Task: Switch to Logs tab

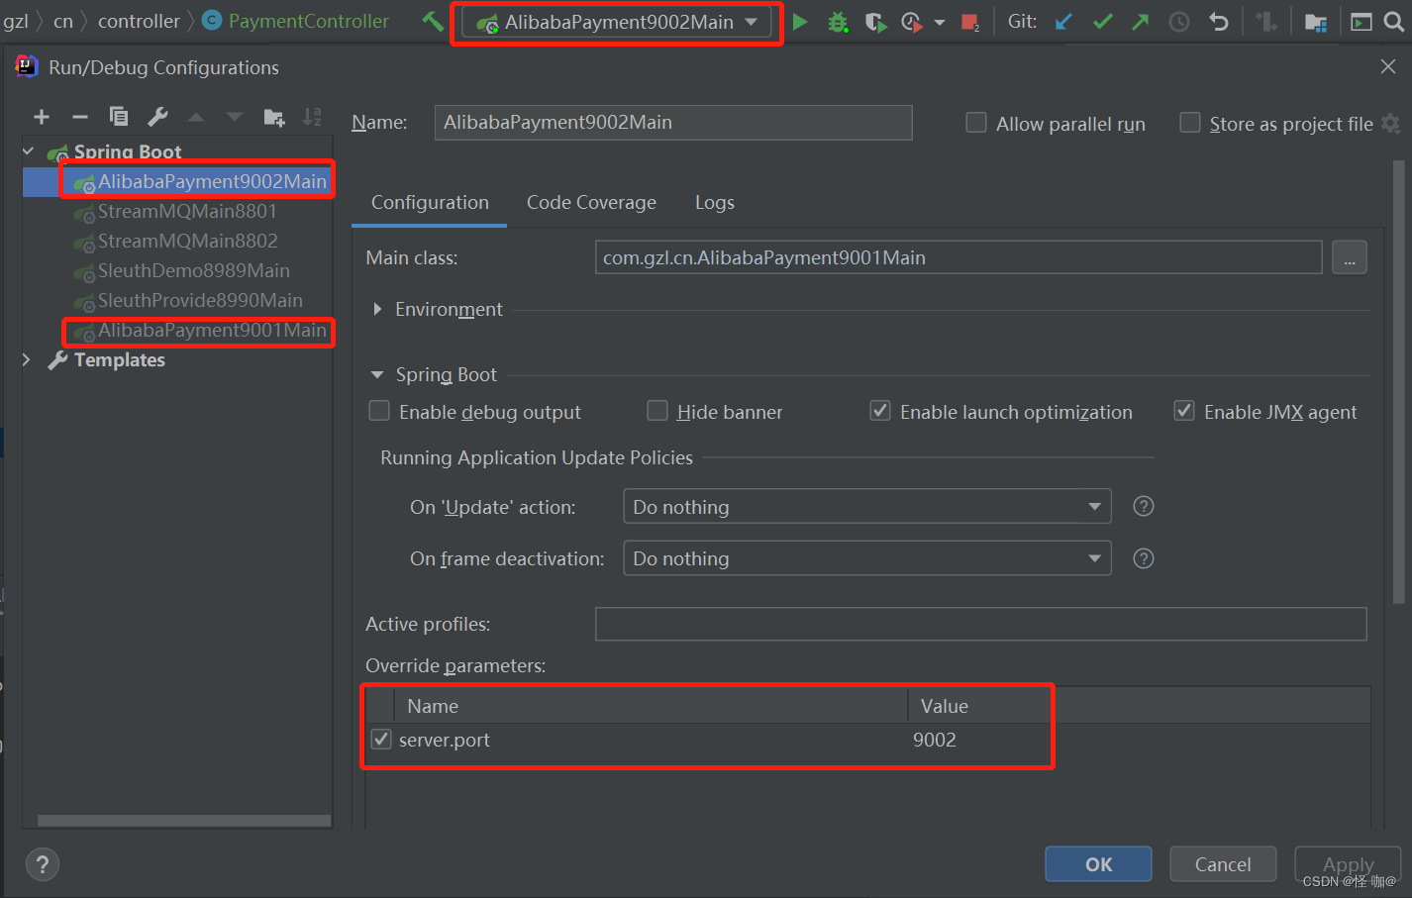Action: point(715,202)
